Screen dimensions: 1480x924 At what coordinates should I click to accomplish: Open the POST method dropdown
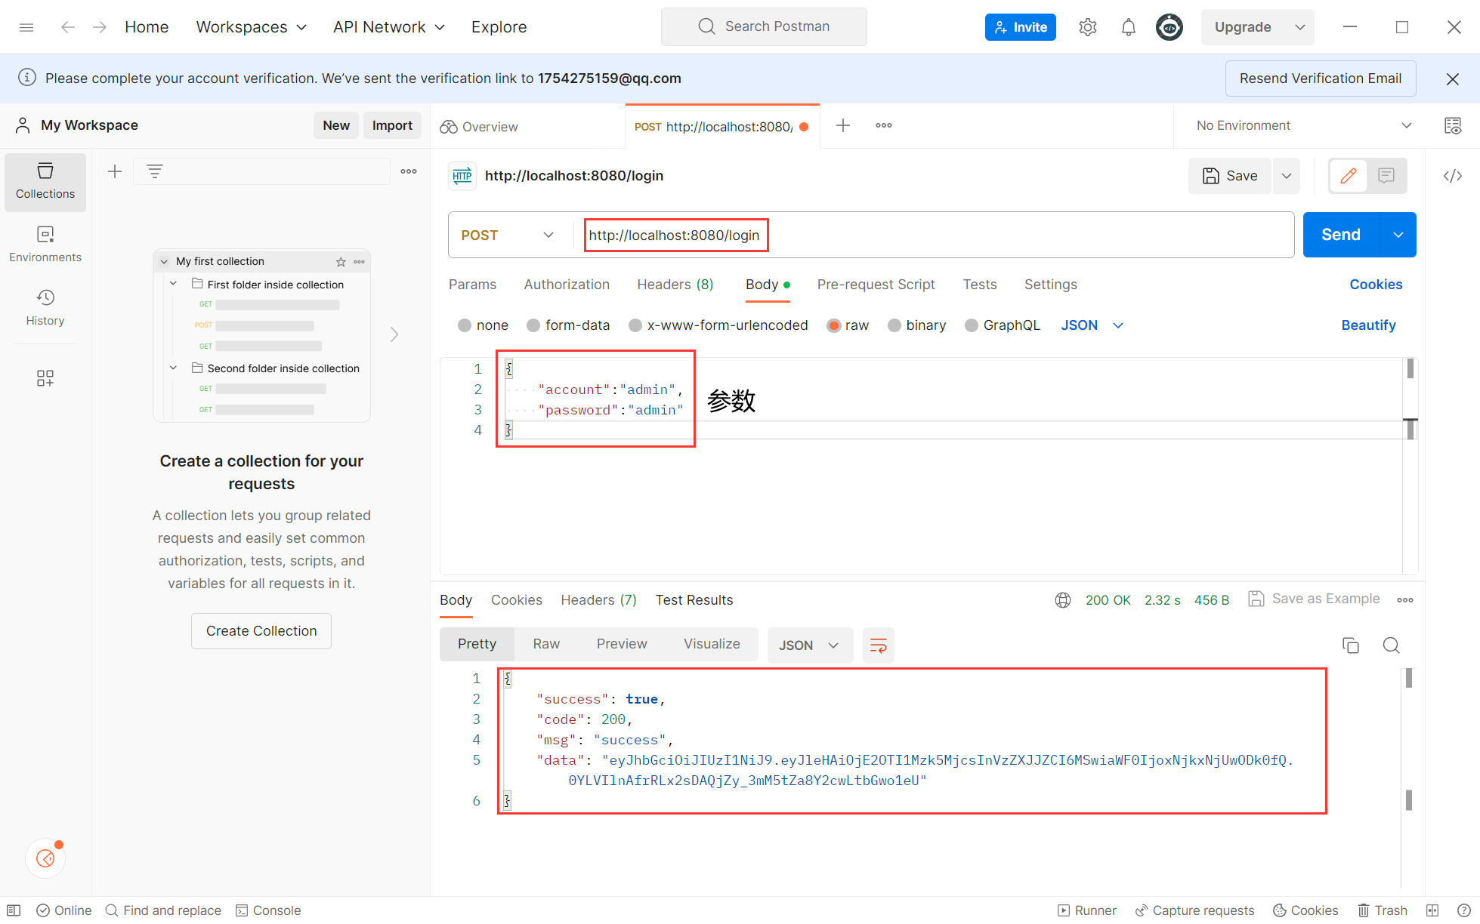508,235
